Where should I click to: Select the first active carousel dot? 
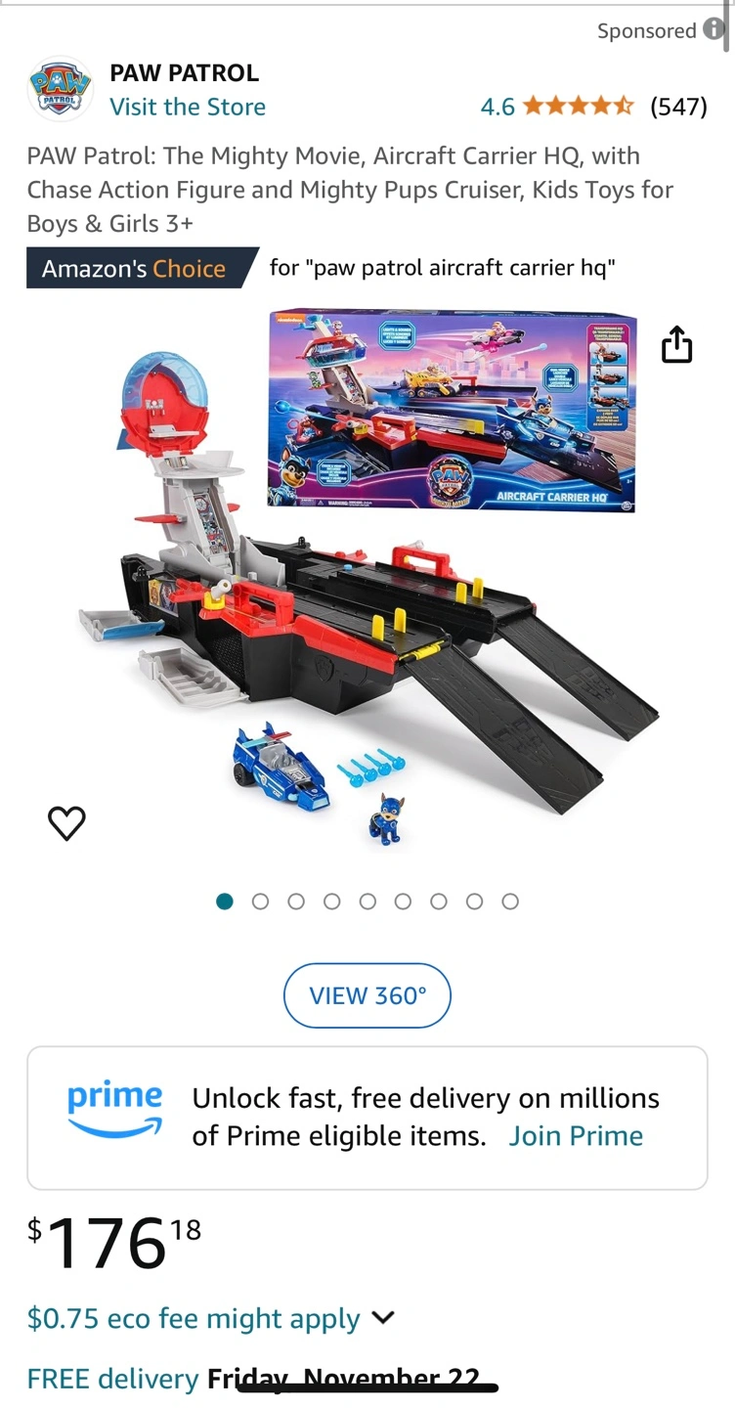click(225, 902)
